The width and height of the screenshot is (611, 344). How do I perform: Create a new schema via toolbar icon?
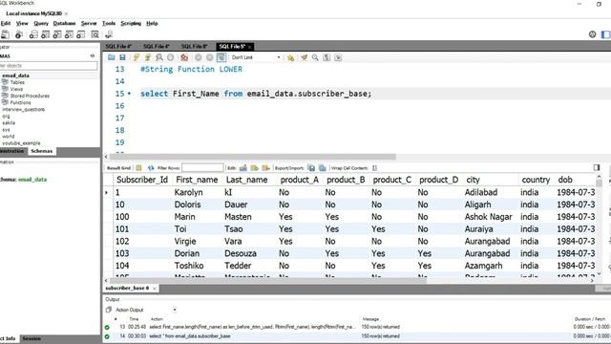(x=33, y=34)
